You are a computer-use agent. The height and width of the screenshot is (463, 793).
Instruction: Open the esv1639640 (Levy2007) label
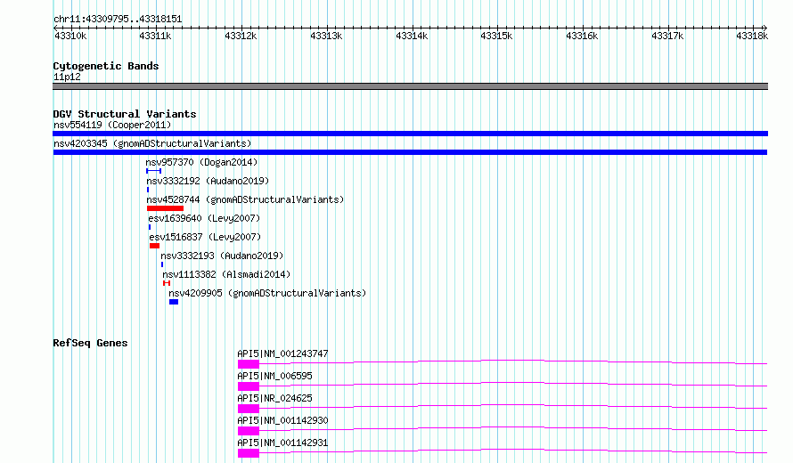point(204,218)
